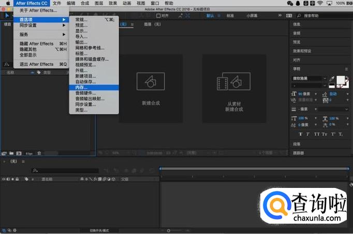
Task: Expand 服务 submenu
Action: (x=41, y=35)
